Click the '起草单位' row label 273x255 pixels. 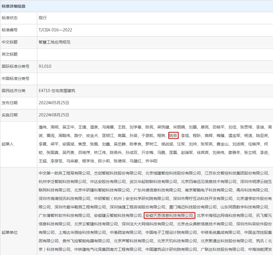click(x=10, y=232)
